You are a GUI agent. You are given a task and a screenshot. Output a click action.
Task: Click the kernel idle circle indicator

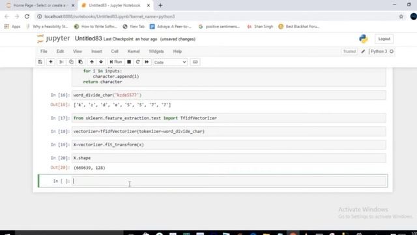pyautogui.click(x=392, y=52)
